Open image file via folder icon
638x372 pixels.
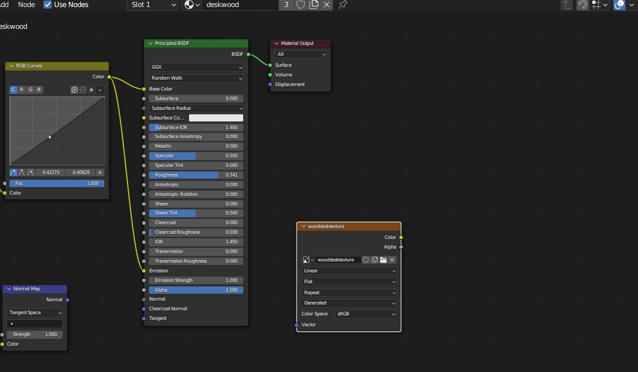(383, 260)
